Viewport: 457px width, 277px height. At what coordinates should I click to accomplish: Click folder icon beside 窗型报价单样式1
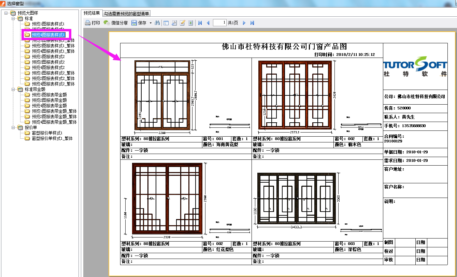point(27,133)
